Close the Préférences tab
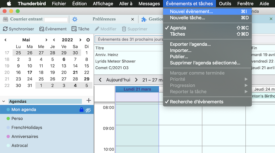The height and width of the screenshot is (153, 275). coord(133,19)
